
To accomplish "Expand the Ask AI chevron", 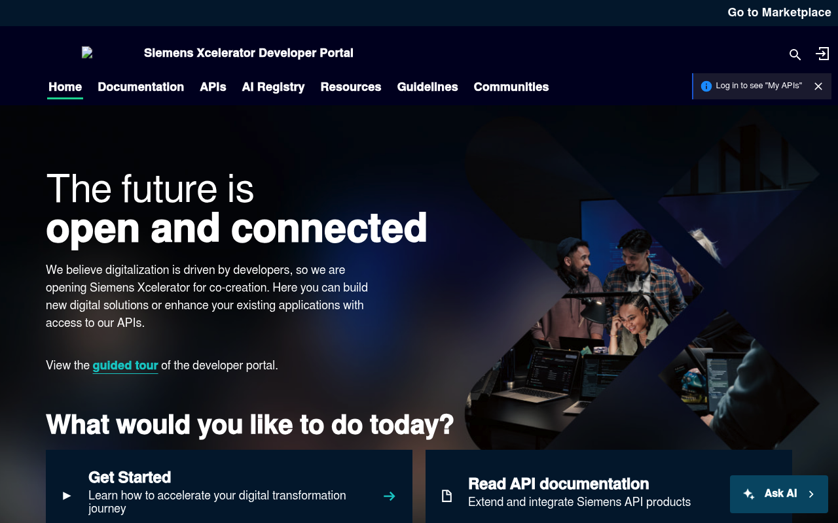I will point(811,494).
